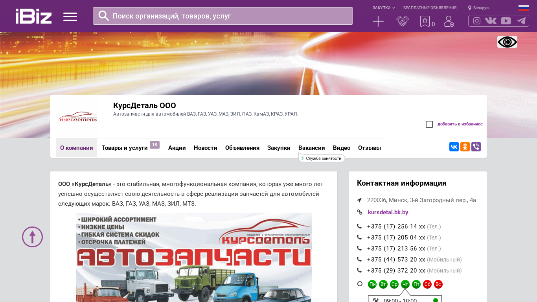The height and width of the screenshot is (302, 537).
Task: Open the 'Отзывы' tab
Action: (369, 148)
